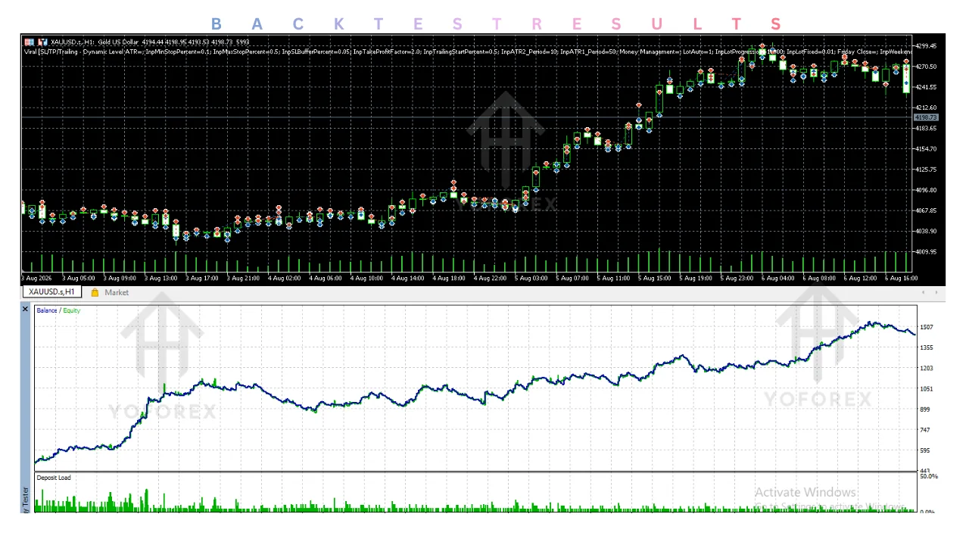
Task: Click the 'Balance' legend label
Action: [47, 310]
